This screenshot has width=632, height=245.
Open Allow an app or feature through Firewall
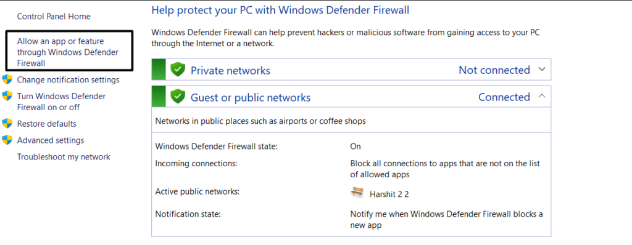pyautogui.click(x=68, y=52)
